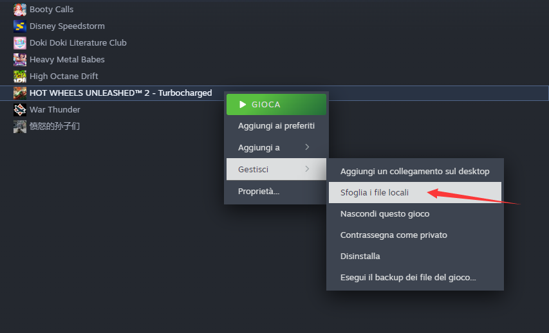The height and width of the screenshot is (333, 549).
Task: Choose Nascondi questo gioco option
Action: coord(415,213)
